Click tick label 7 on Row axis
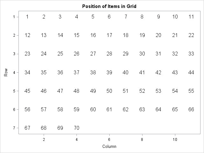This screenshot has height=153, width=204. point(14,128)
